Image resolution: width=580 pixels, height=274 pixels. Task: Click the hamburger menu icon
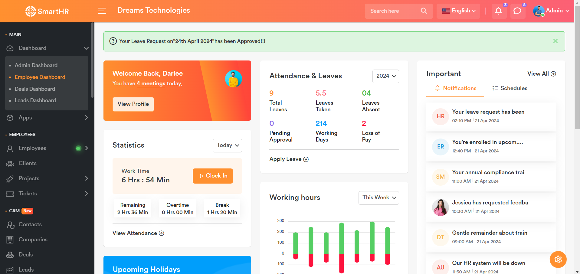click(x=102, y=11)
